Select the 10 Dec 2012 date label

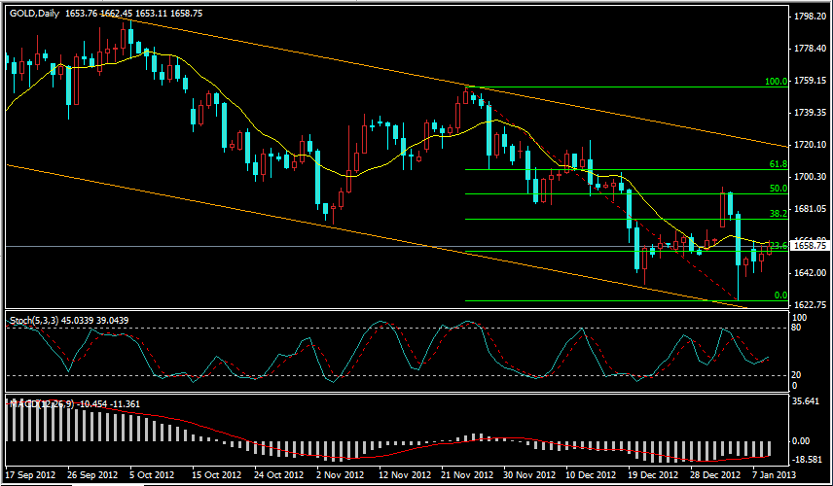[x=591, y=473]
